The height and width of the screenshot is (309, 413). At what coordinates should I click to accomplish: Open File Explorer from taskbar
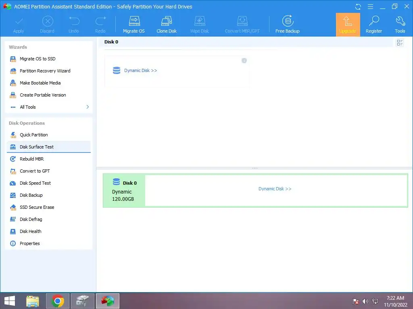(x=33, y=301)
